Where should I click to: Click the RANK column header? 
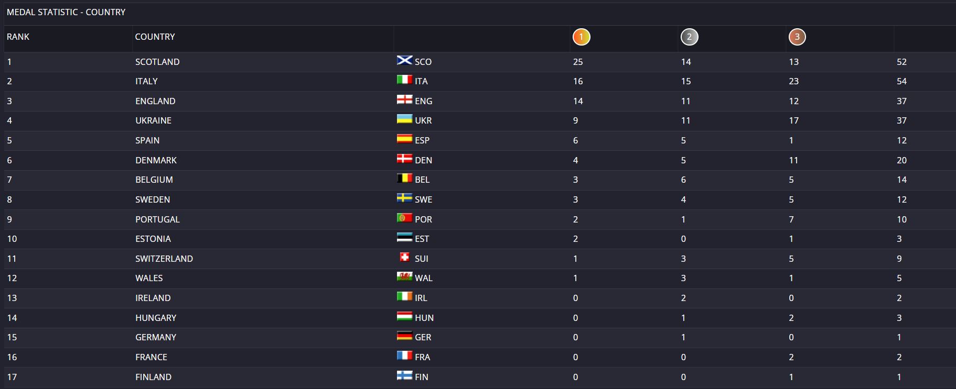[x=18, y=37]
